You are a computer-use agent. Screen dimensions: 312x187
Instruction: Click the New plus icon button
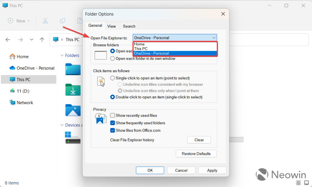(10, 21)
